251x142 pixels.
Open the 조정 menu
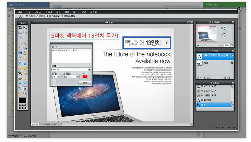58,12
